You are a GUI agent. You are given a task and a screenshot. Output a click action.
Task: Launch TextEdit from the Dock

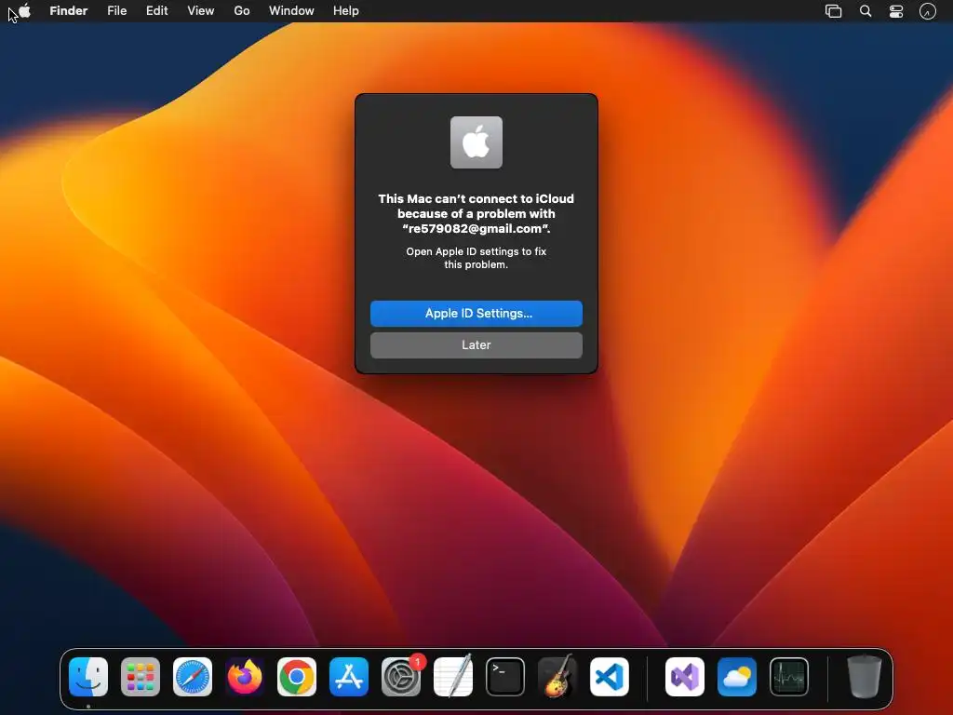click(x=453, y=677)
